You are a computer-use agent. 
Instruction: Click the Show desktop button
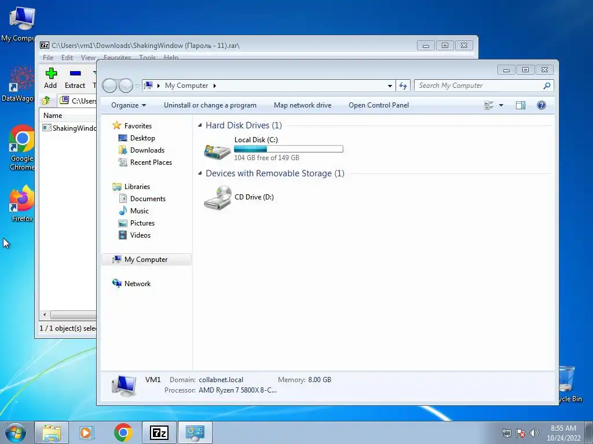point(589,433)
